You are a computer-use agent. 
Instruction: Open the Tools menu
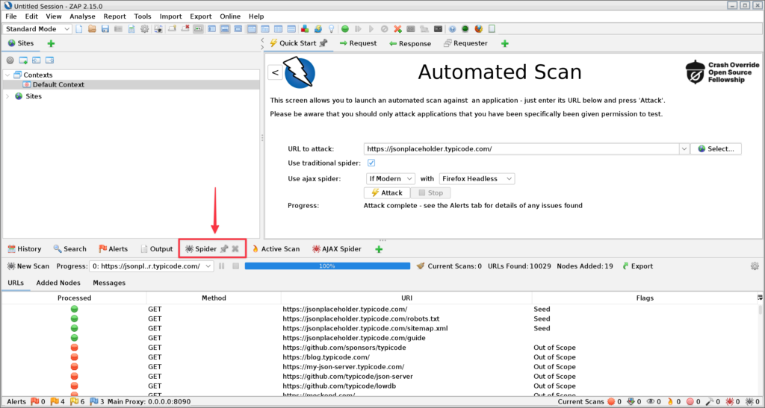click(x=143, y=16)
